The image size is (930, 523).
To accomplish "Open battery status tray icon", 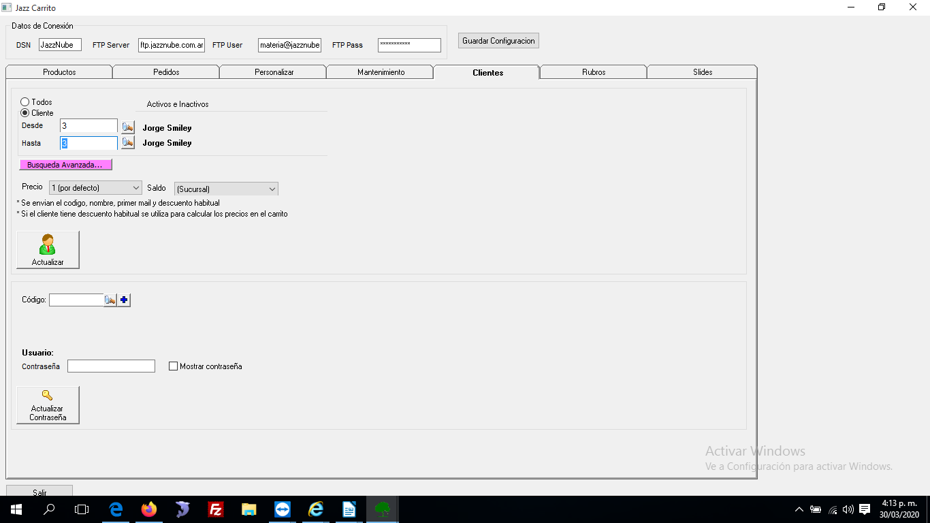I will click(816, 509).
